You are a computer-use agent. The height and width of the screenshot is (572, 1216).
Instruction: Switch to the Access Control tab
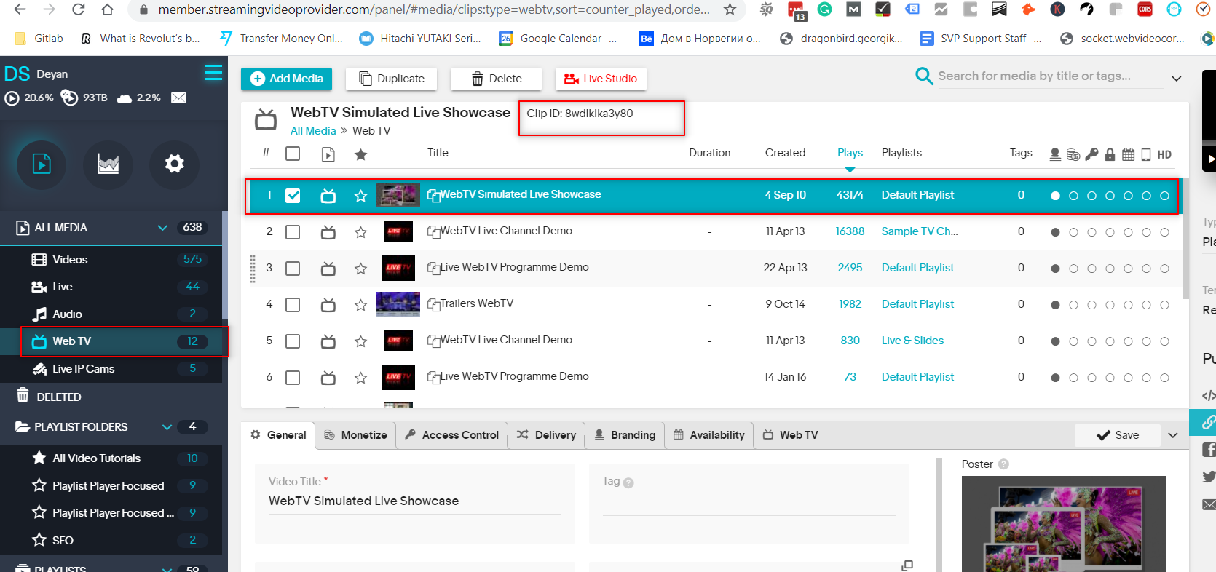pyautogui.click(x=452, y=435)
